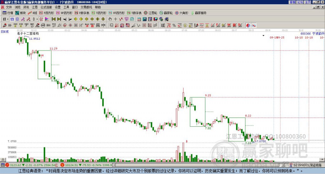
Task: Activate the crosshair cursor tool
Action: tap(116, 19)
